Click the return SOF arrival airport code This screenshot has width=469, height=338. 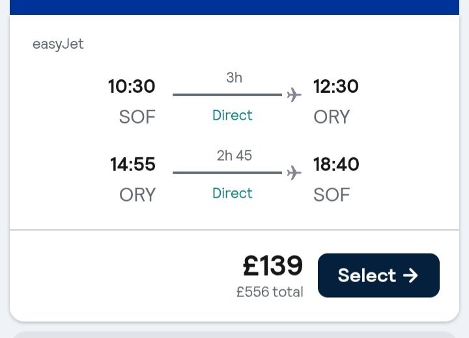pyautogui.click(x=332, y=195)
